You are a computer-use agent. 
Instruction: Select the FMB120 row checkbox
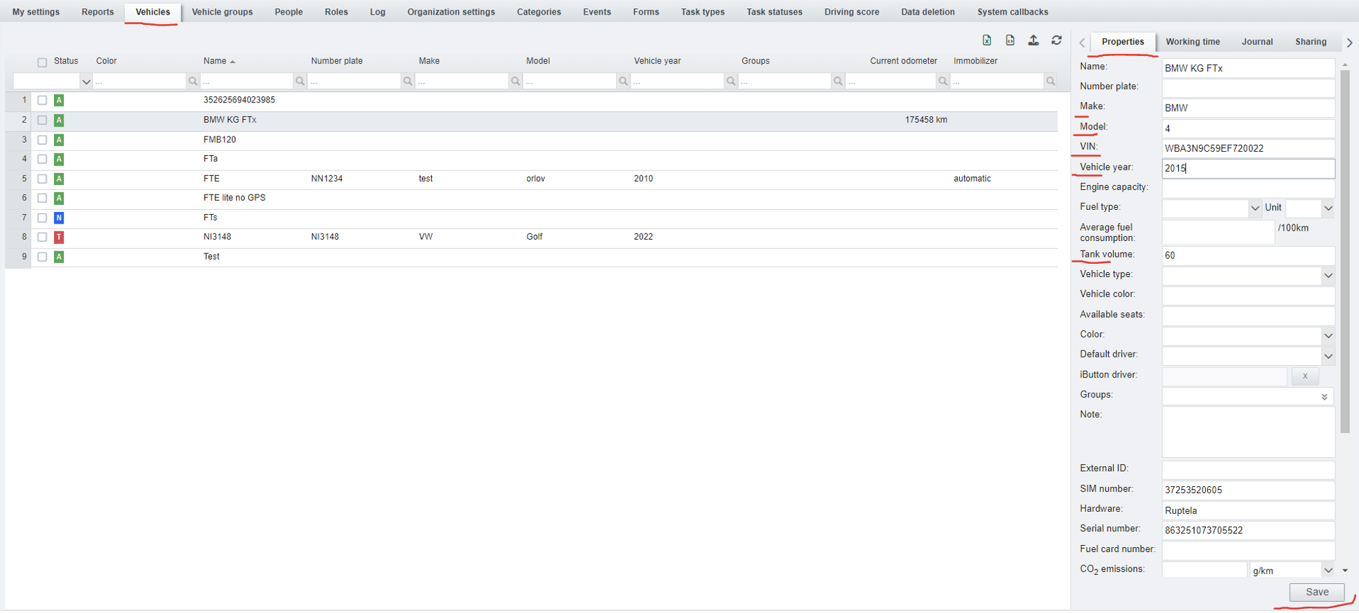pyautogui.click(x=42, y=140)
